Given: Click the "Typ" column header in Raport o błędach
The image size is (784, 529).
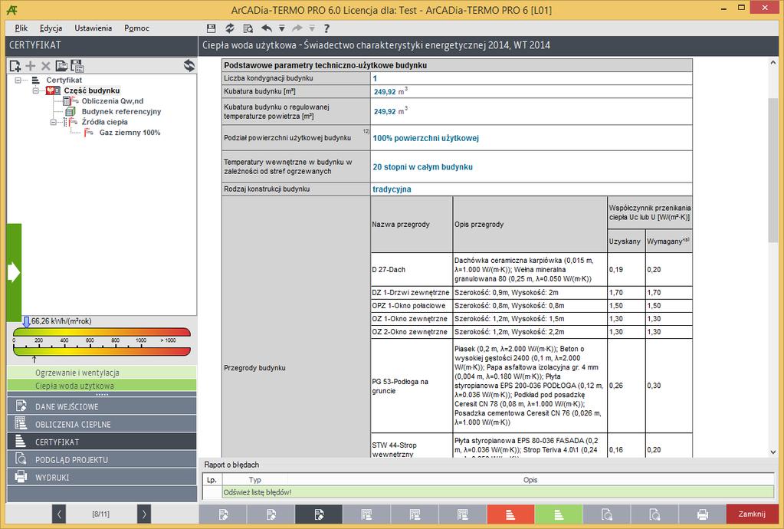Looking at the screenshot, I should (x=255, y=480).
